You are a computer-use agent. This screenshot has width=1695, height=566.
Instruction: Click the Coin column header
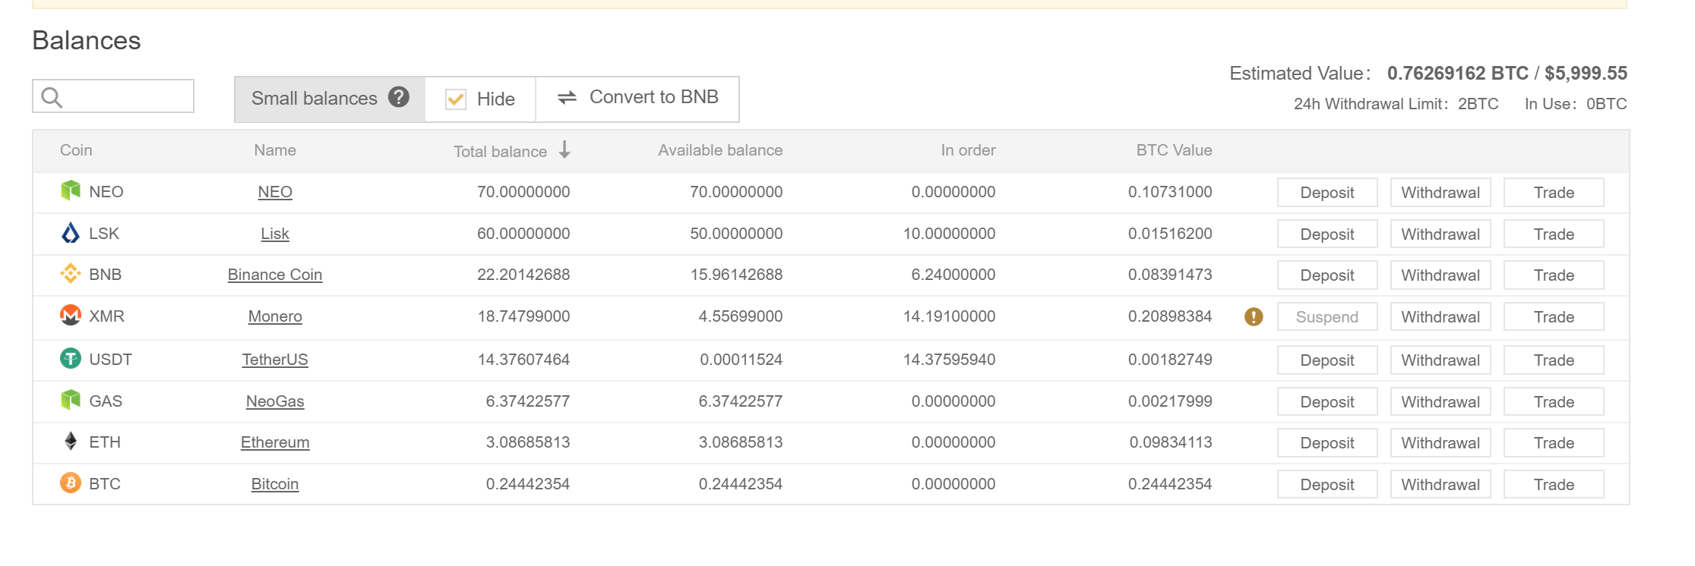(x=76, y=150)
